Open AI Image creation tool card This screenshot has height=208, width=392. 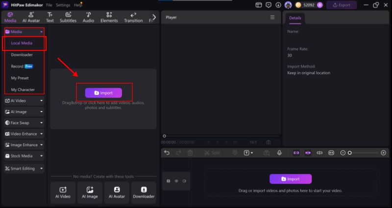[x=90, y=192]
